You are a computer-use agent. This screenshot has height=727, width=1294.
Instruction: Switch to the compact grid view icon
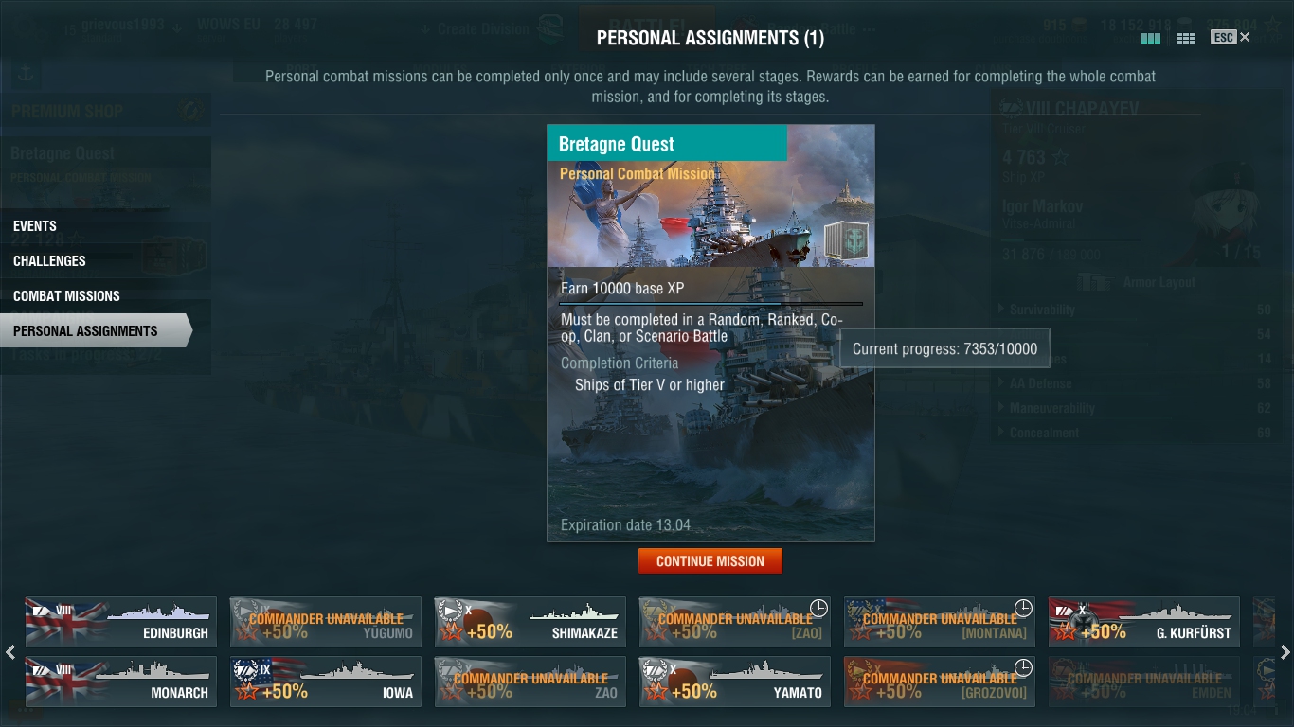1186,38
